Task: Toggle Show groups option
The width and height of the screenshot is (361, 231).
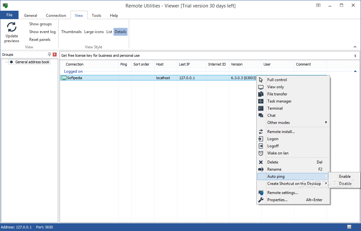Action: 40,24
